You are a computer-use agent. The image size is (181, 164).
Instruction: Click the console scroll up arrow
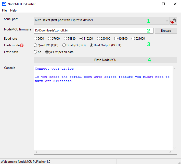point(175,69)
